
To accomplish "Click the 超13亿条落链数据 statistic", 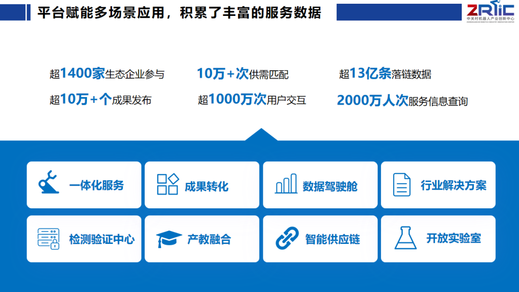I will click(385, 74).
